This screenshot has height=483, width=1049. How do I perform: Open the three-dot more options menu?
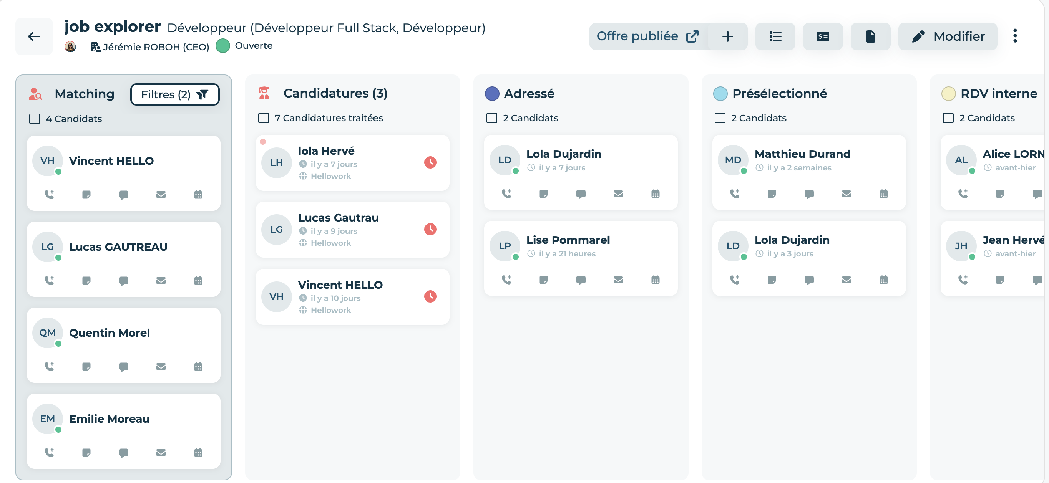pyautogui.click(x=1015, y=36)
